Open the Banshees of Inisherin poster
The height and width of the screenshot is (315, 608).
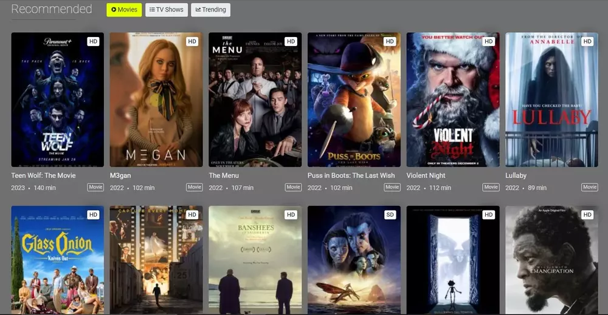tap(255, 260)
